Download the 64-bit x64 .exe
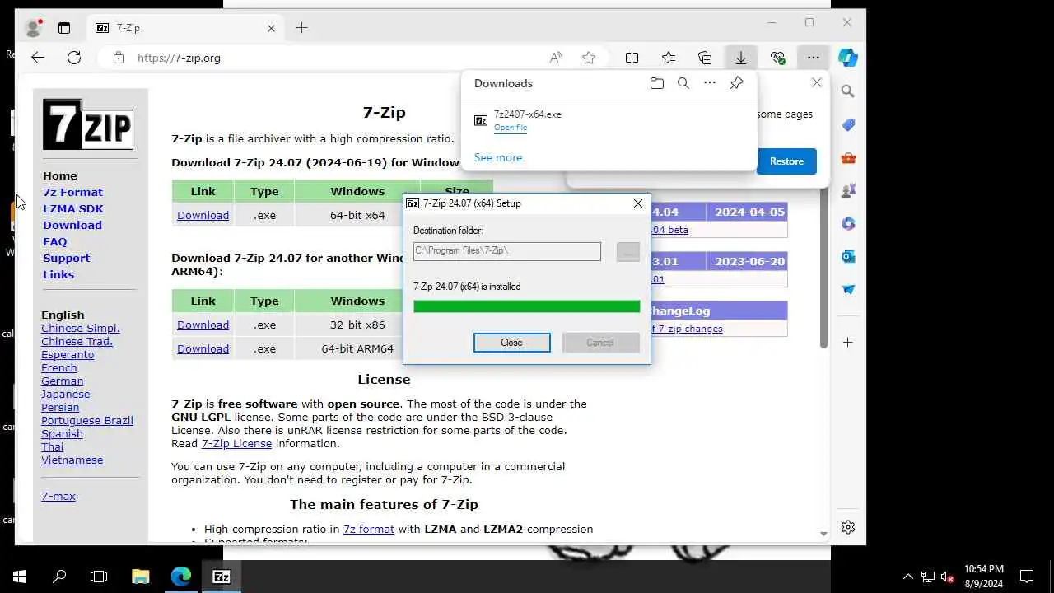The width and height of the screenshot is (1054, 593). click(203, 215)
